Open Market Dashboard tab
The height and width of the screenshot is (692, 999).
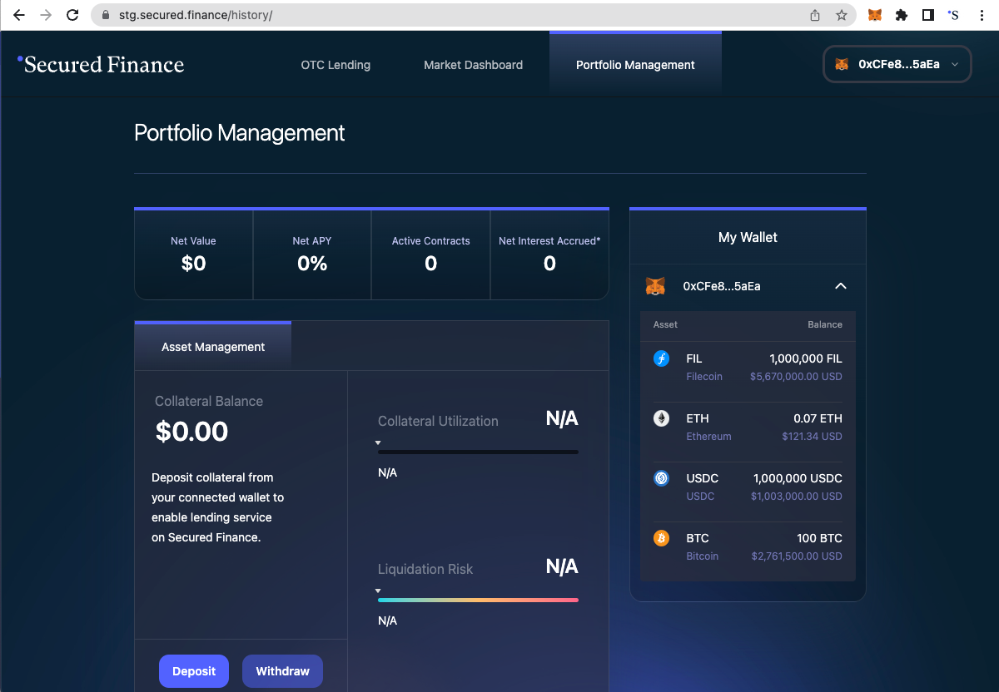[474, 65]
